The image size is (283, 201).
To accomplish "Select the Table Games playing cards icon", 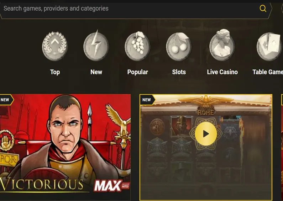I will 269,47.
